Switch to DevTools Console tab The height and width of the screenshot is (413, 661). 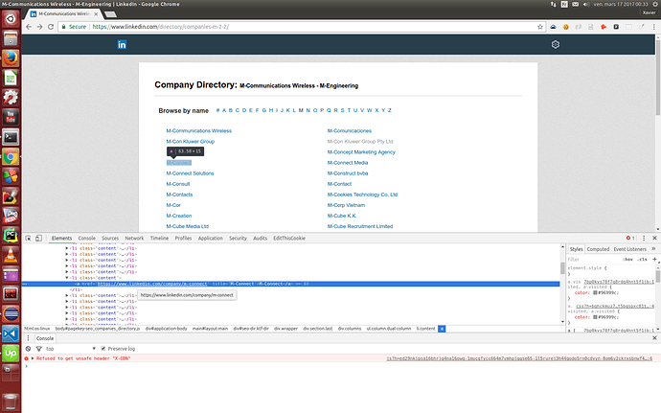tap(87, 238)
